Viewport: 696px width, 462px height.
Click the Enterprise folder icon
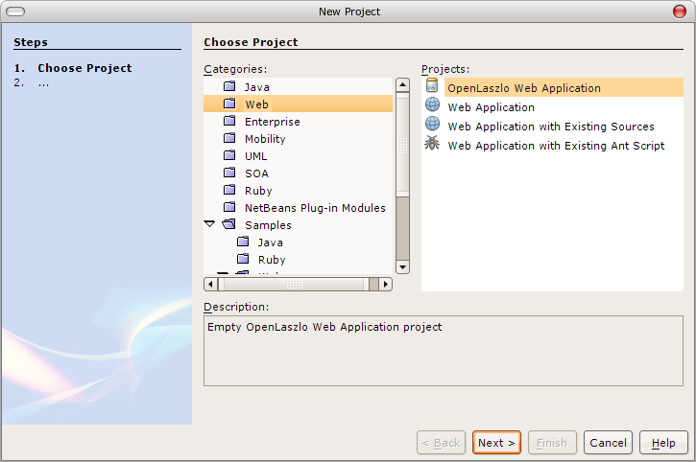click(229, 121)
